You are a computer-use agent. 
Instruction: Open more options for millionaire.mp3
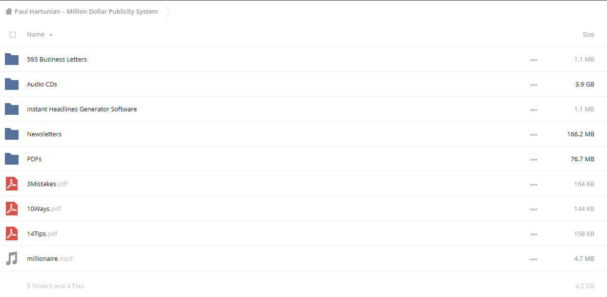pyautogui.click(x=534, y=259)
